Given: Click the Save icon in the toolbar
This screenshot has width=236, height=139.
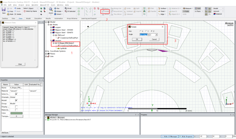Looking at the screenshot, I should point(4,10).
